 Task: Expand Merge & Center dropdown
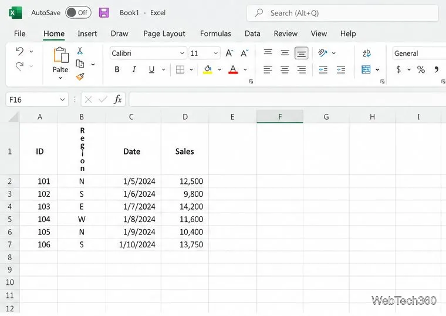pos(377,69)
